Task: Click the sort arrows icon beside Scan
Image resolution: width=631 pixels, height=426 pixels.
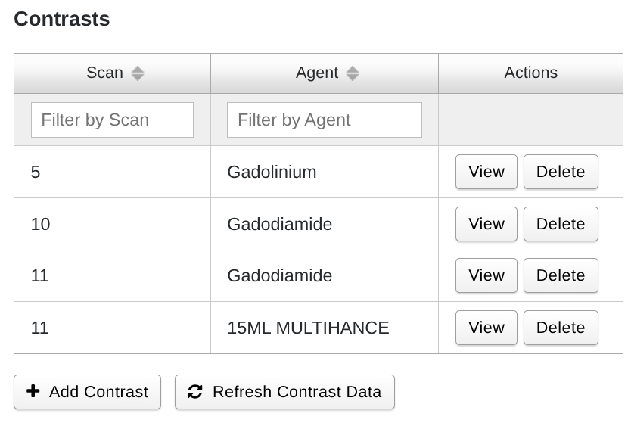Action: click(x=137, y=73)
